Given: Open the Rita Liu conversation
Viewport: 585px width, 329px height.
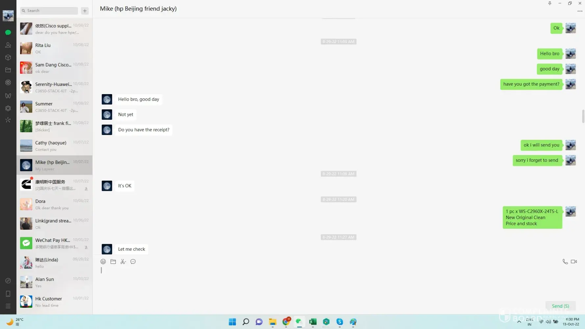Looking at the screenshot, I should point(54,48).
